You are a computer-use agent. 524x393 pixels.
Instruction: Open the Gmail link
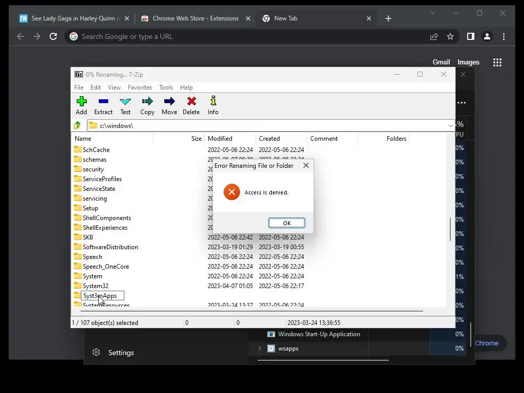pyautogui.click(x=441, y=62)
